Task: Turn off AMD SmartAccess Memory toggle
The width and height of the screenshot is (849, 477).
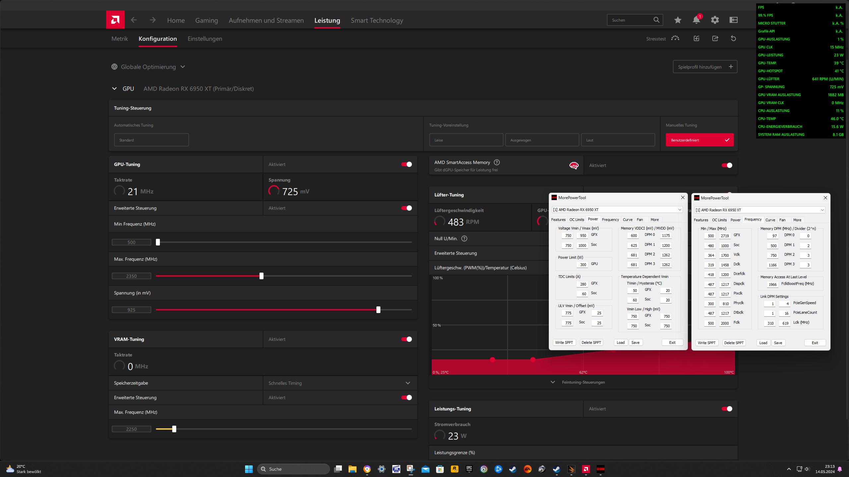Action: 727,165
